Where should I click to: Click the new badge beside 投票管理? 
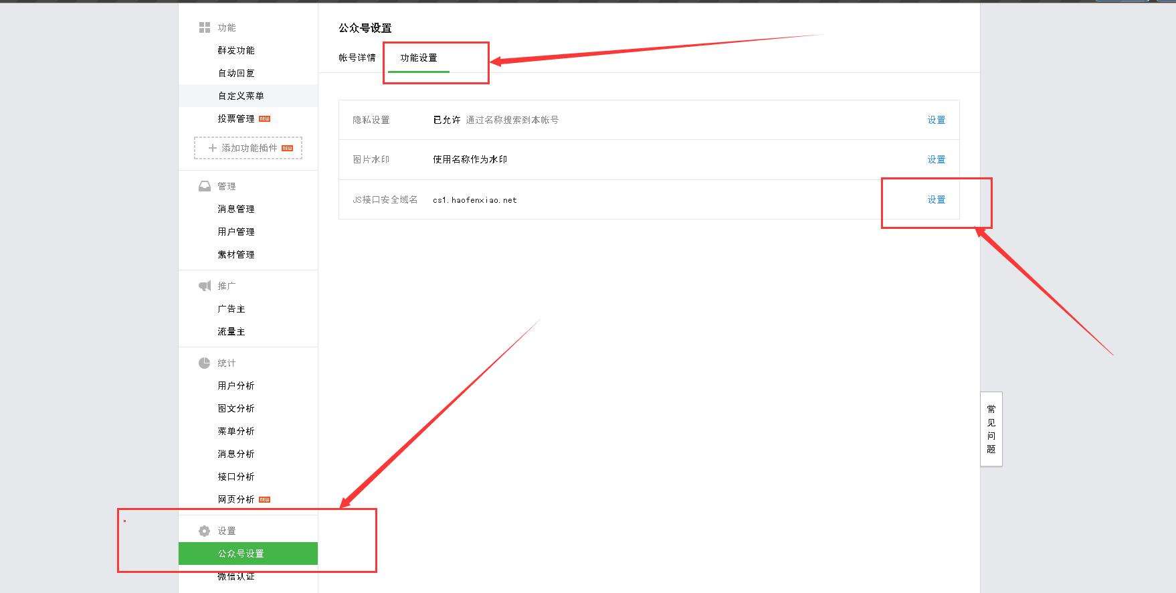click(x=265, y=118)
